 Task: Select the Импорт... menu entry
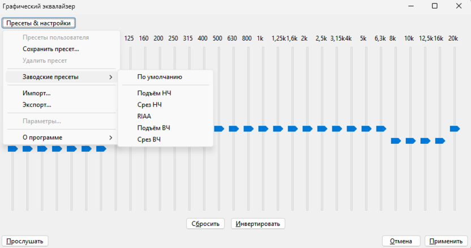pos(37,93)
